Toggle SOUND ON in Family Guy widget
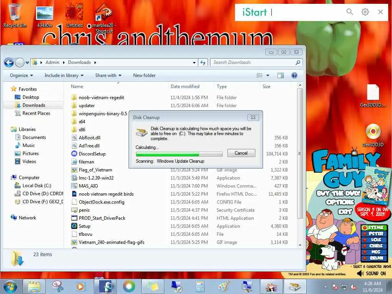This screenshot has width=392, height=294. [x=371, y=273]
